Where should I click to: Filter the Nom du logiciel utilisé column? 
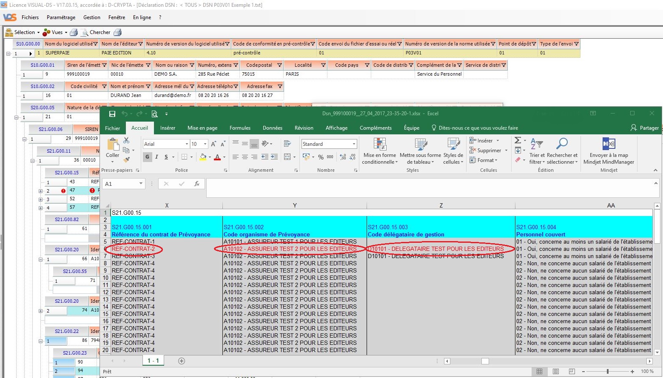click(96, 44)
